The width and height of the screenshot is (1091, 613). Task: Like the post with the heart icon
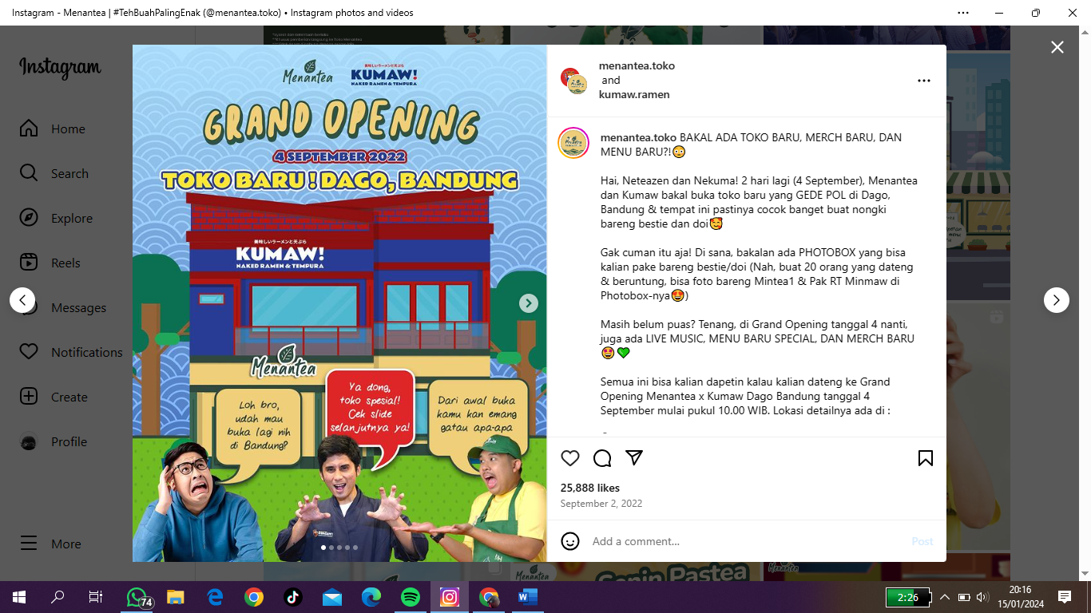click(569, 458)
